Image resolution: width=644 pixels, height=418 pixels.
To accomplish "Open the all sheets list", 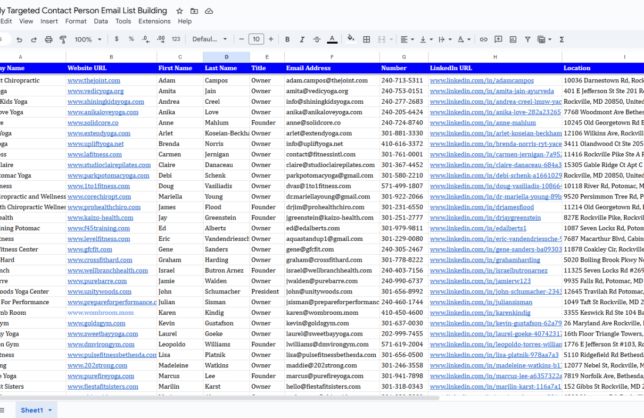I will [x=2, y=410].
